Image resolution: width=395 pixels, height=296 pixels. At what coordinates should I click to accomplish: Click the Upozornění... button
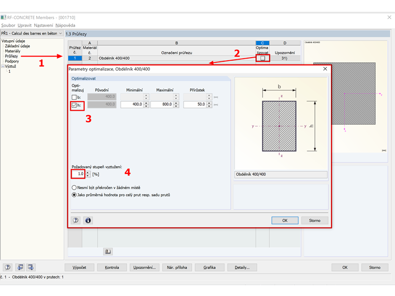144,267
